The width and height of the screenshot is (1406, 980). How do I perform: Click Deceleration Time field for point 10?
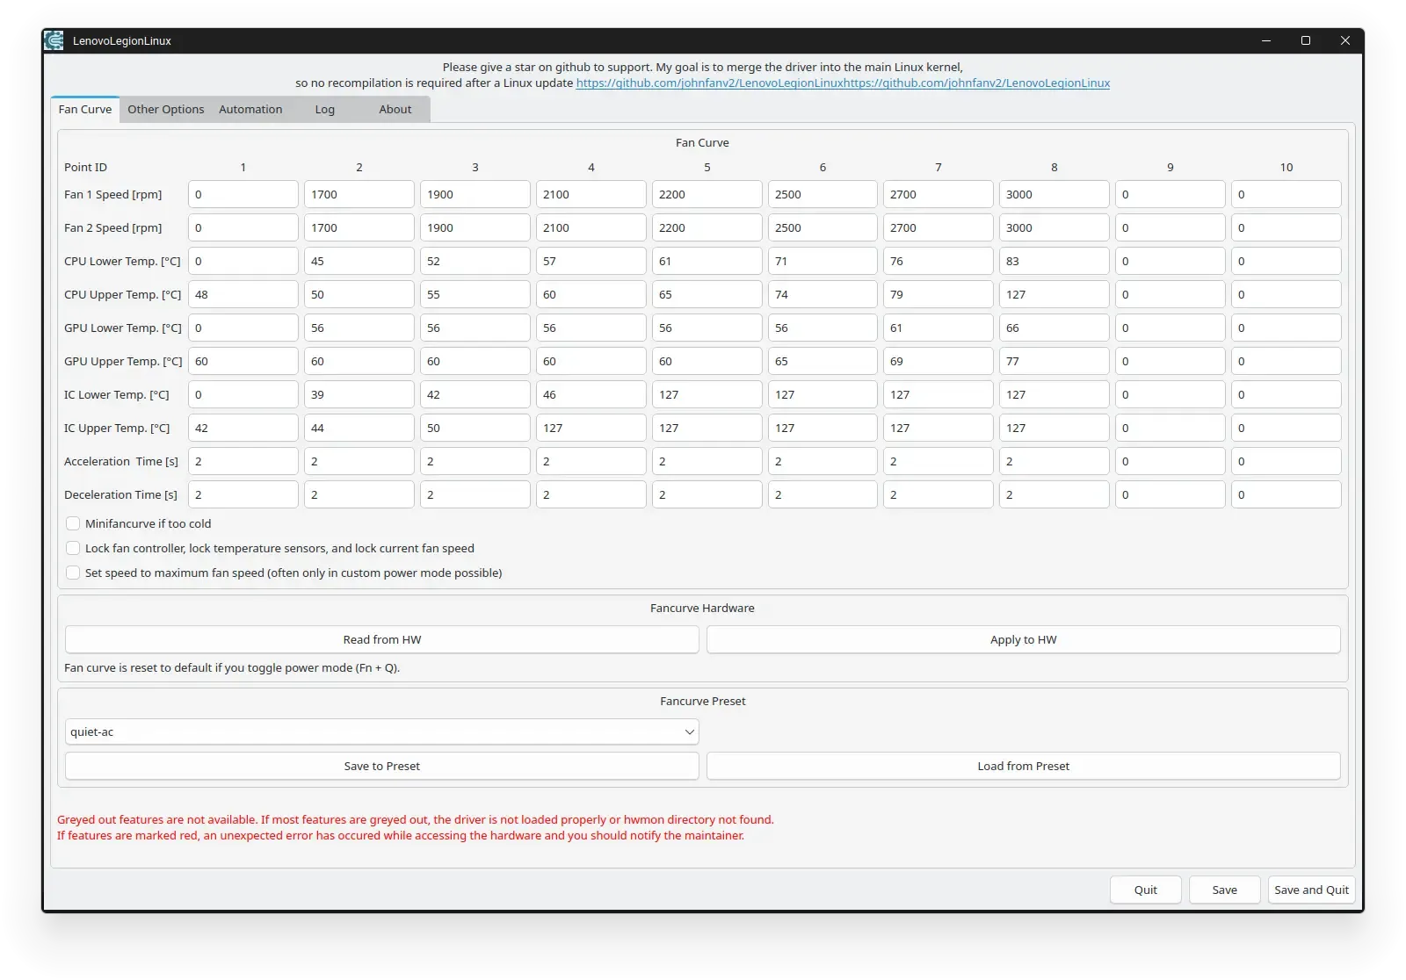(x=1286, y=494)
